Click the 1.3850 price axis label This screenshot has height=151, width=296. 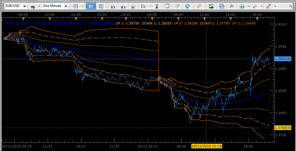[281, 91]
